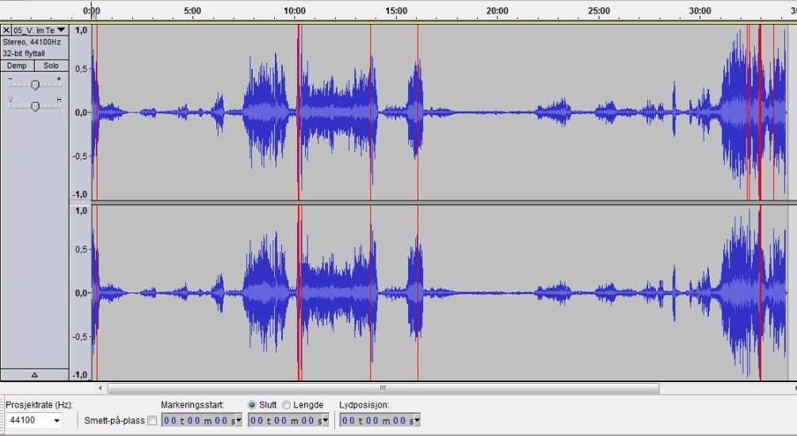Click the 10:00 mark on timeline ruler

pos(295,10)
